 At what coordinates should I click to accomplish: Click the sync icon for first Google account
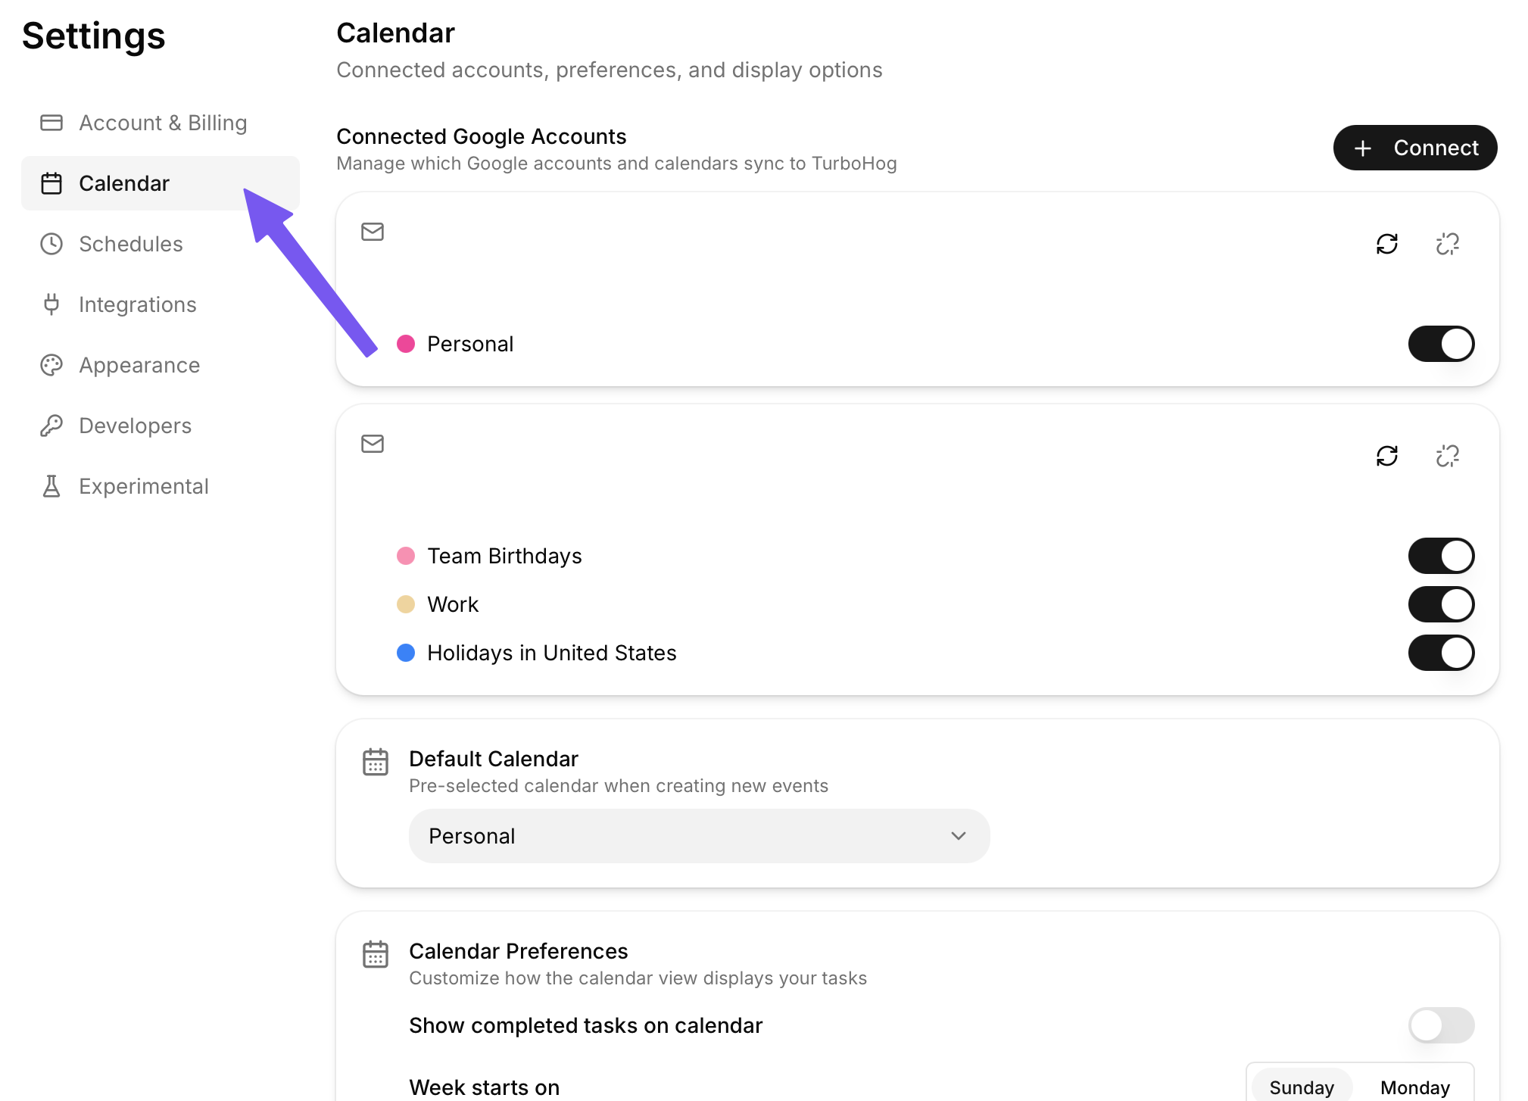click(1386, 244)
